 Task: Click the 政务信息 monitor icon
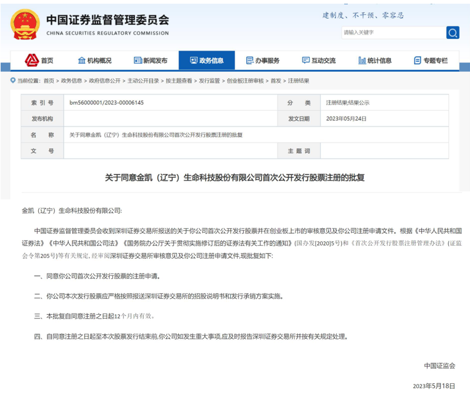194,60
